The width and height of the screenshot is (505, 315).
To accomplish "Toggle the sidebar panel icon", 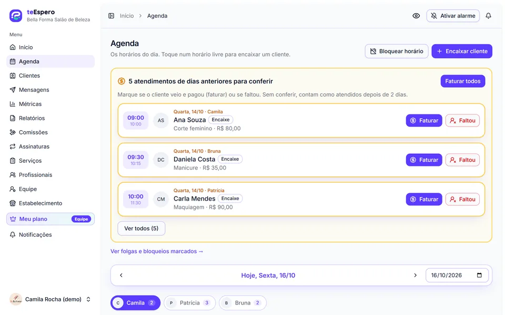I will (111, 16).
